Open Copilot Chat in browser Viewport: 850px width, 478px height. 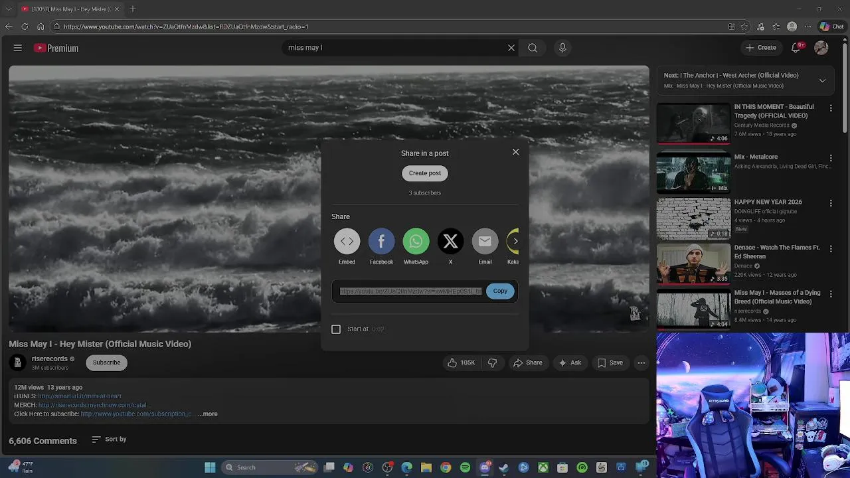tap(831, 27)
